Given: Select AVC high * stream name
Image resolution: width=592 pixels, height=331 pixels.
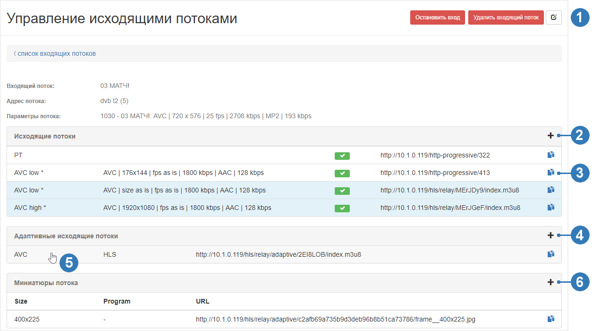Looking at the screenshot, I should [30, 208].
